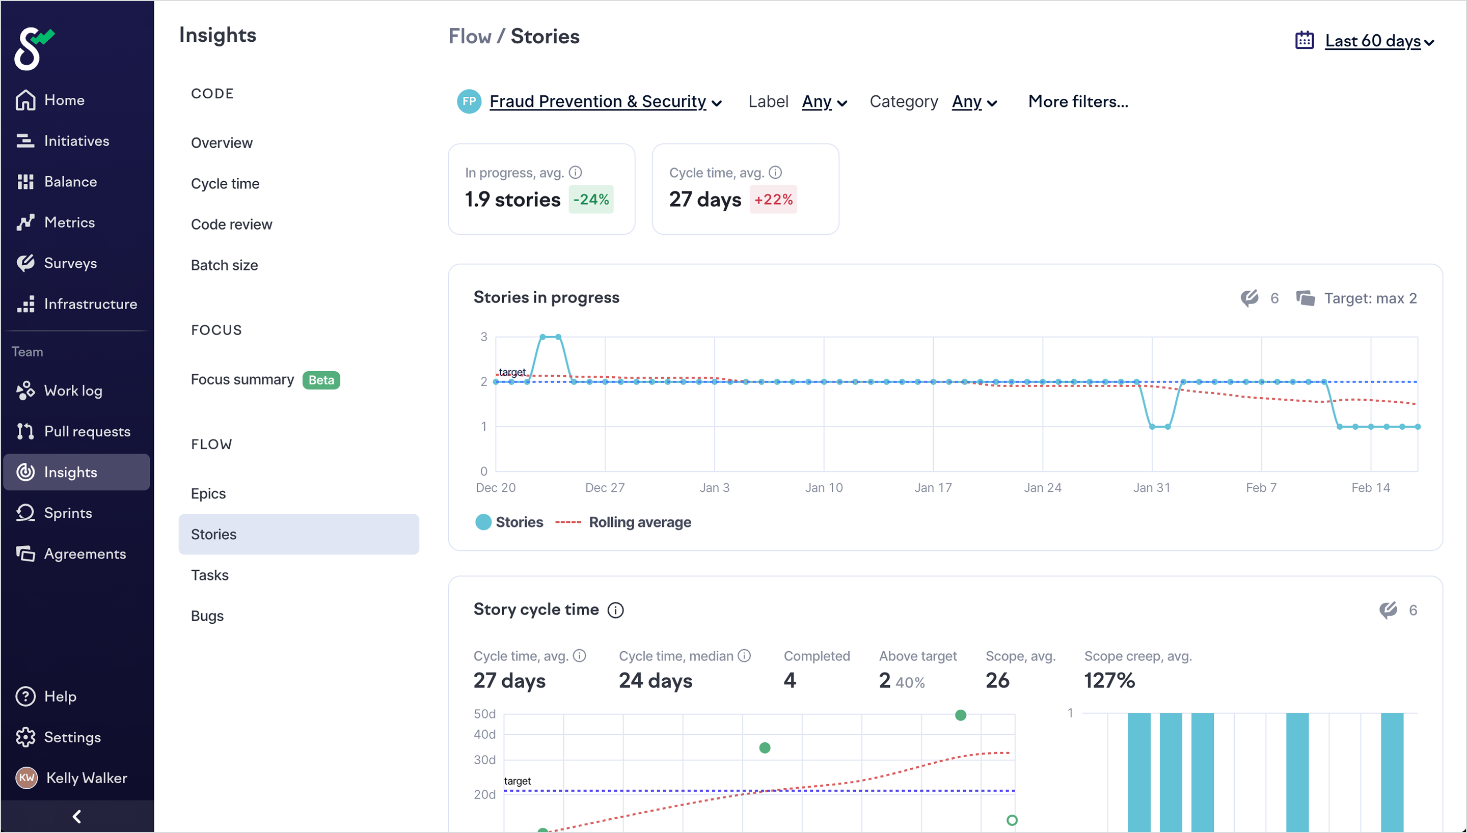Click the Beta badge by Focus summary

[321, 380]
